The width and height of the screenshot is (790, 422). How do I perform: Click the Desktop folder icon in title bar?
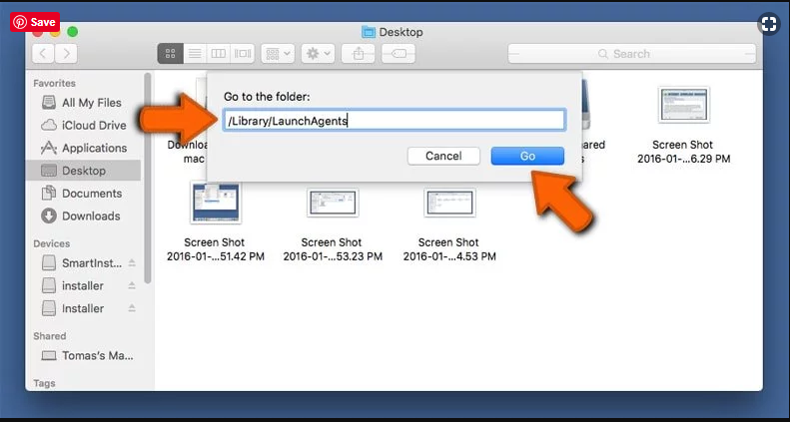click(x=369, y=32)
